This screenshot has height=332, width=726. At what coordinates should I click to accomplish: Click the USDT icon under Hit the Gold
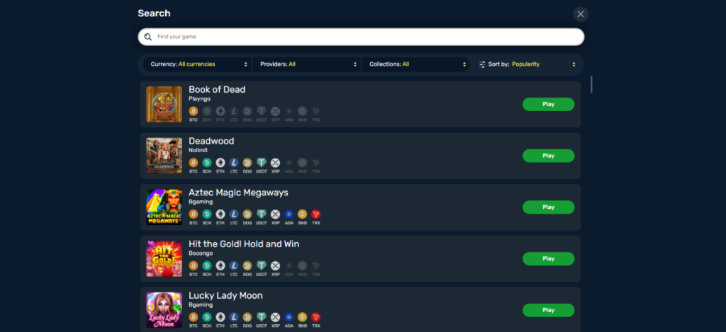coord(262,265)
